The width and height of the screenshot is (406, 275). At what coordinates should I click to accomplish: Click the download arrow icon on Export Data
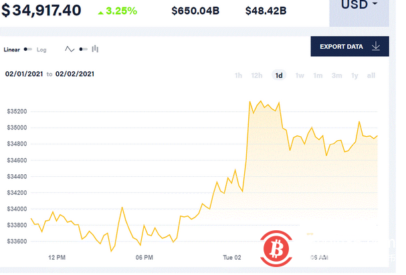(376, 47)
